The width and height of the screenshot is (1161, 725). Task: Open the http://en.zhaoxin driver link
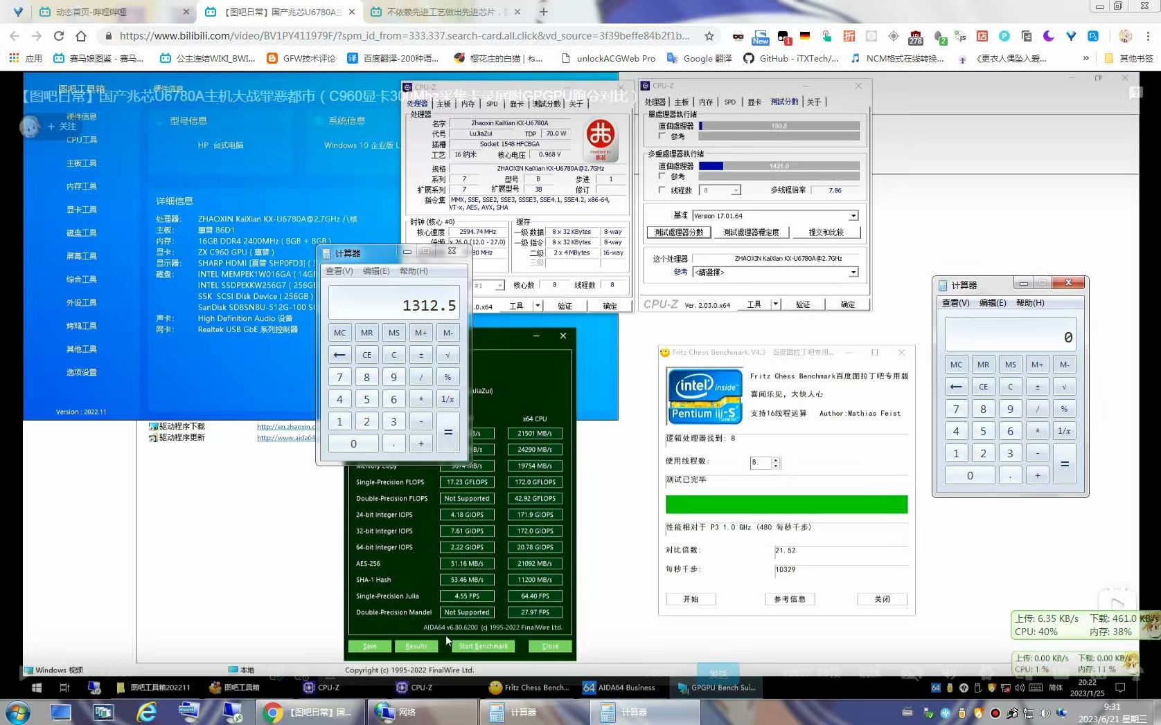[x=285, y=427]
